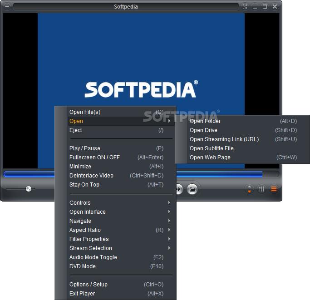Screen dimensions: 310x300
Task: Expand the highlighted Open submenu
Action: coord(121,121)
